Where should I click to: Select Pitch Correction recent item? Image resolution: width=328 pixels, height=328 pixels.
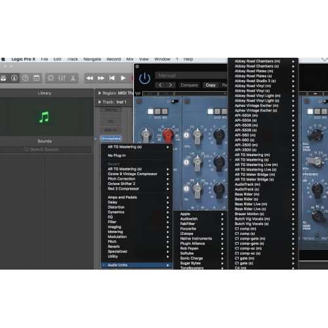136,179
